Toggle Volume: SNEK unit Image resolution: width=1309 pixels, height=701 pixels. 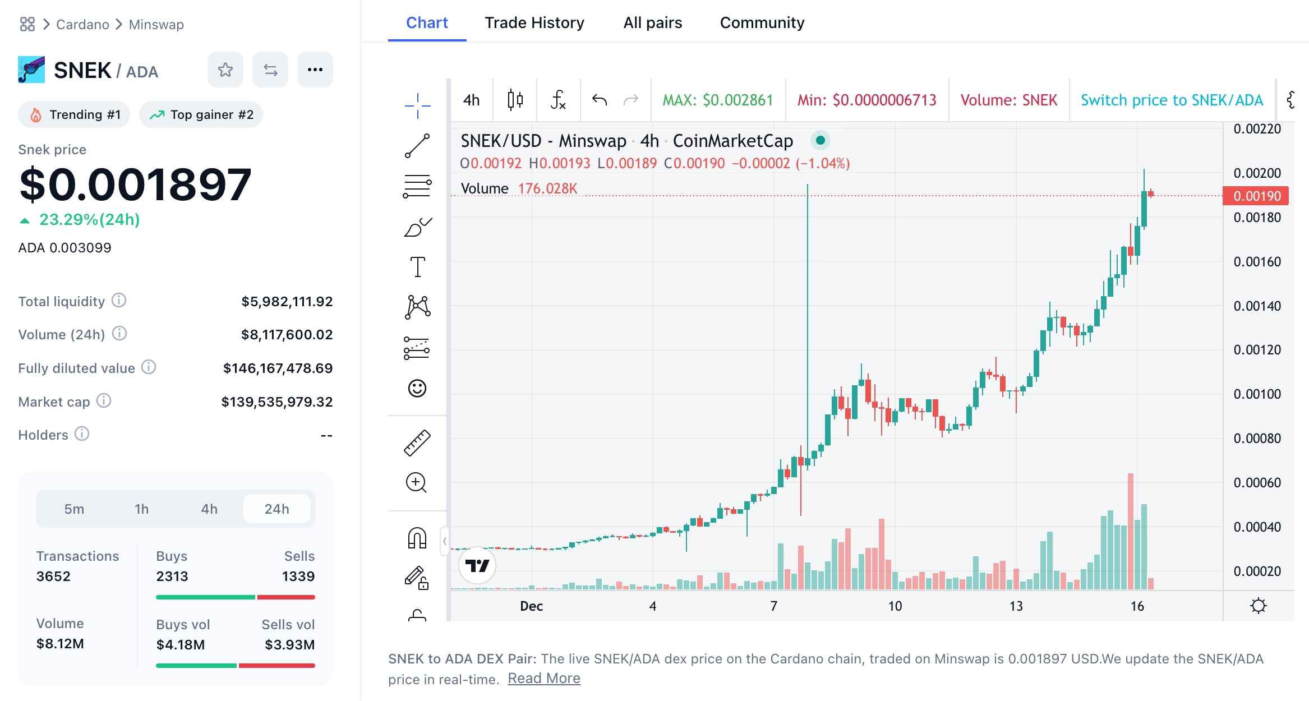[x=1009, y=100]
